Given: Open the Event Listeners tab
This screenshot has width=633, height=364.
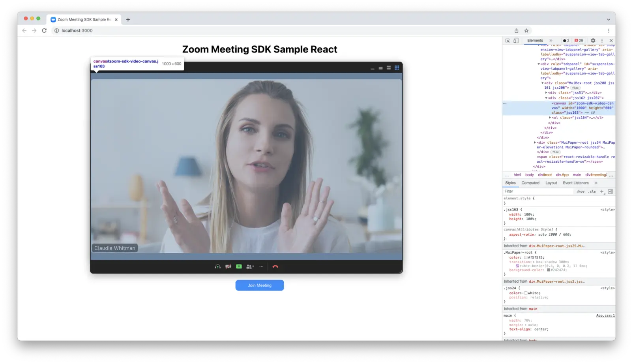Looking at the screenshot, I should pyautogui.click(x=575, y=183).
